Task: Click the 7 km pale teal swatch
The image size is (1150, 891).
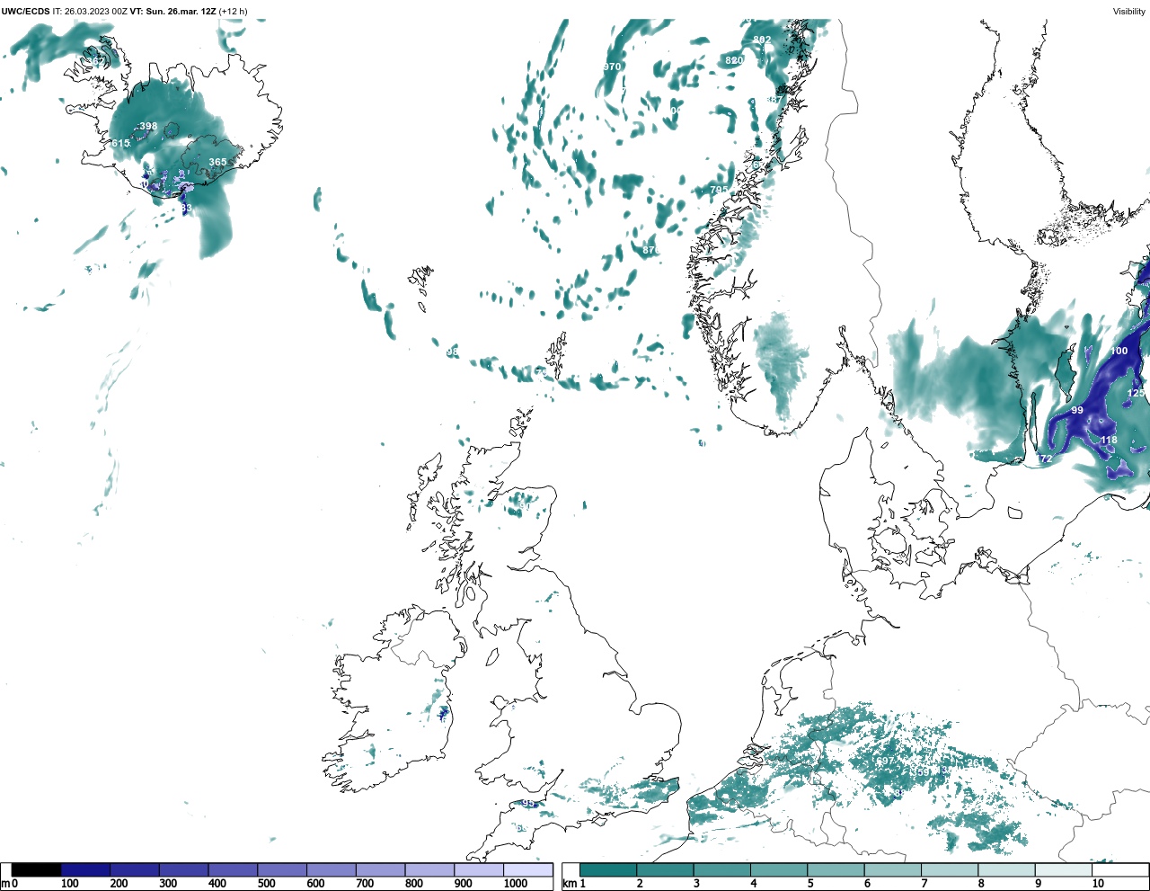Action: point(950,870)
